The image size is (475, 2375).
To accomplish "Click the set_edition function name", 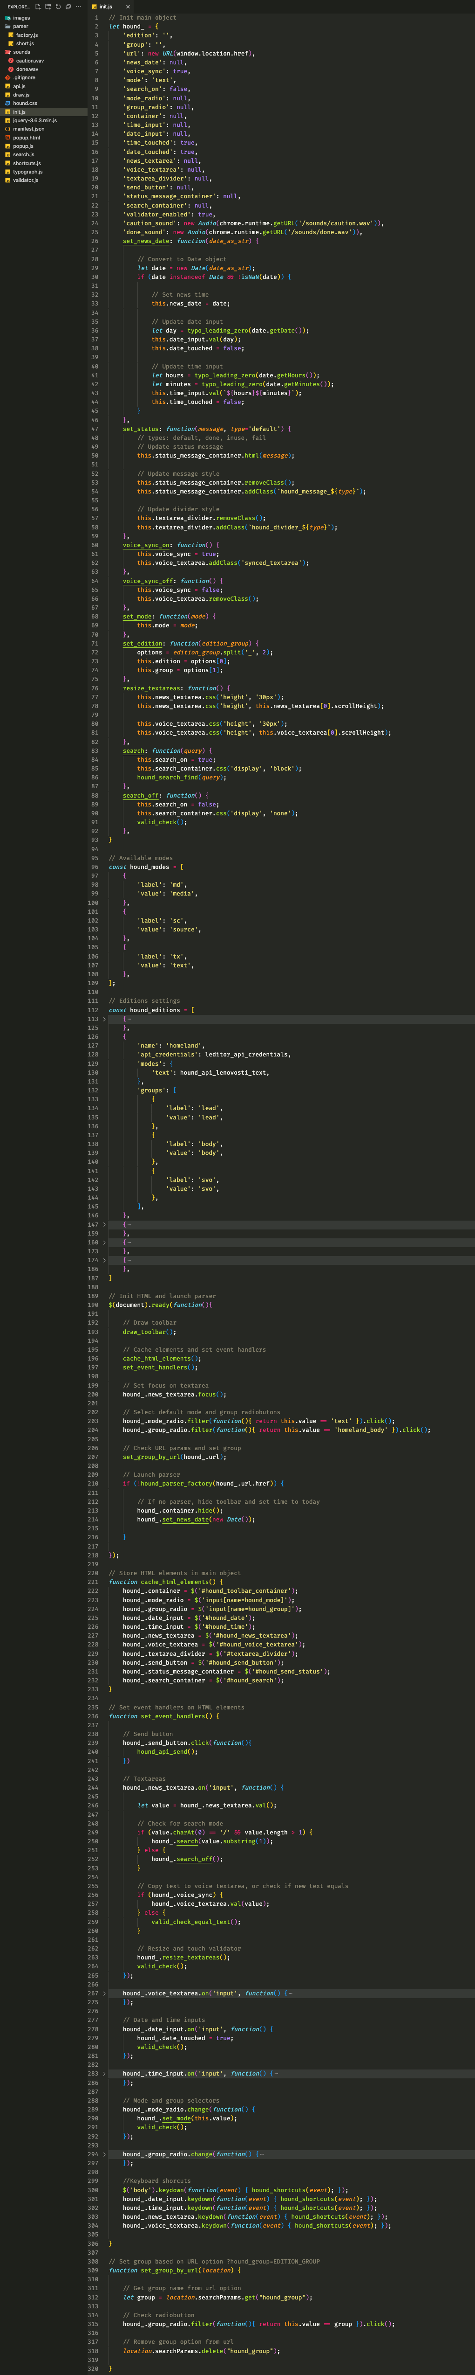I will [143, 644].
